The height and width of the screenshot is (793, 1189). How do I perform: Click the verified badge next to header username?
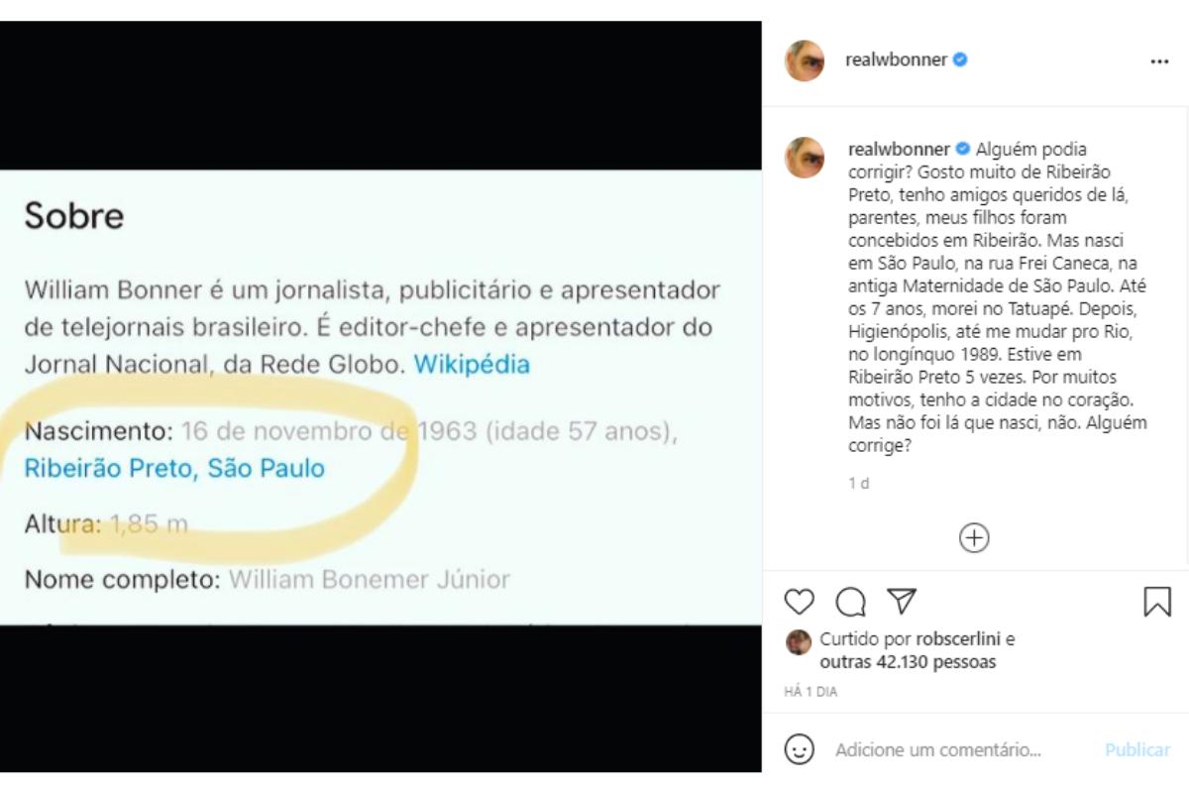coord(960,59)
